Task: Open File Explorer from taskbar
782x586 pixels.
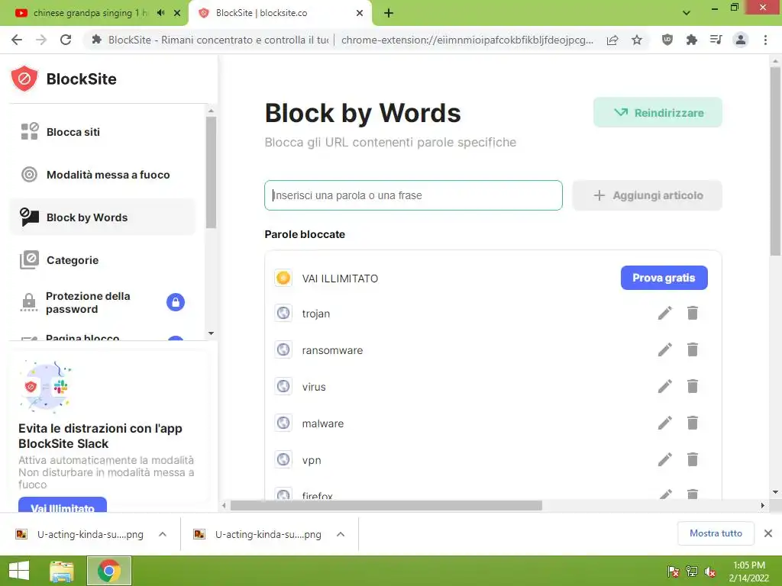Action: 62,571
